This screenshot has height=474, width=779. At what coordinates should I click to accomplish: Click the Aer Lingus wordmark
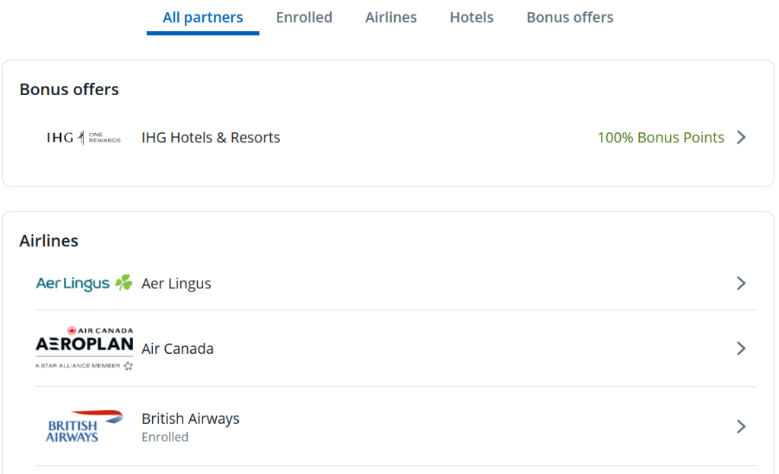(x=73, y=283)
